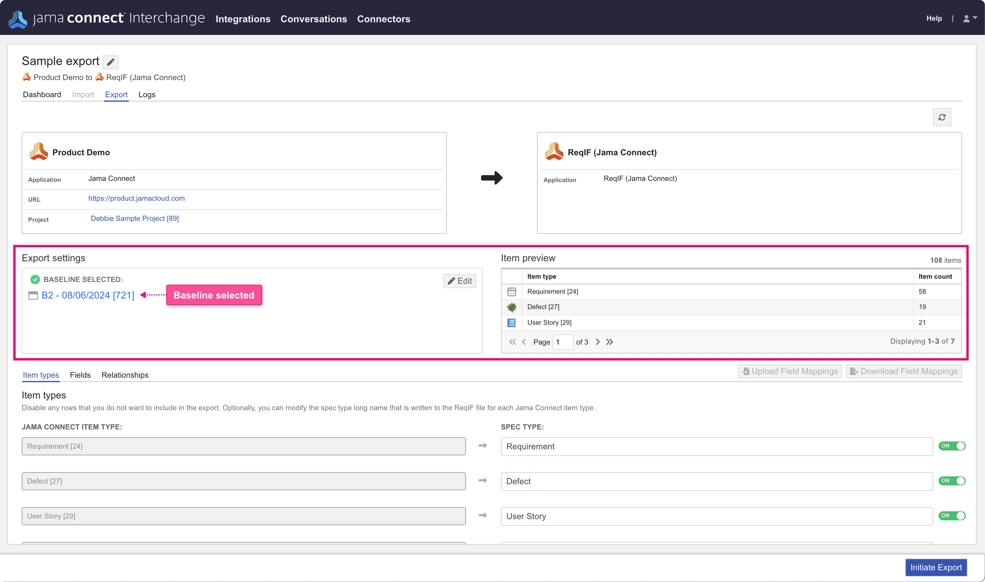Viewport: 985px width, 582px height.
Task: Click the User Story item icon
Action: 511,322
